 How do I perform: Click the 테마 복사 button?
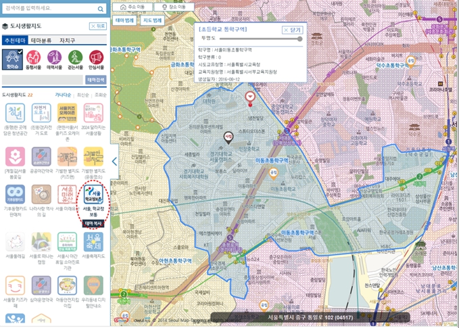93,223
